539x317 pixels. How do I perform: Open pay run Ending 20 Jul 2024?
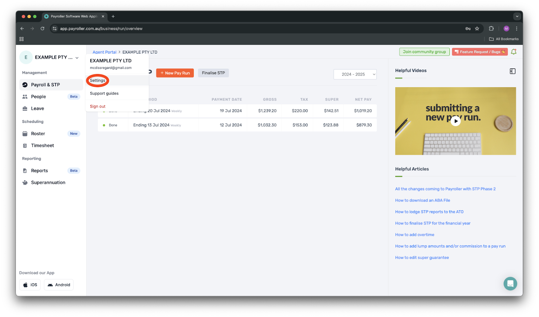(237, 111)
